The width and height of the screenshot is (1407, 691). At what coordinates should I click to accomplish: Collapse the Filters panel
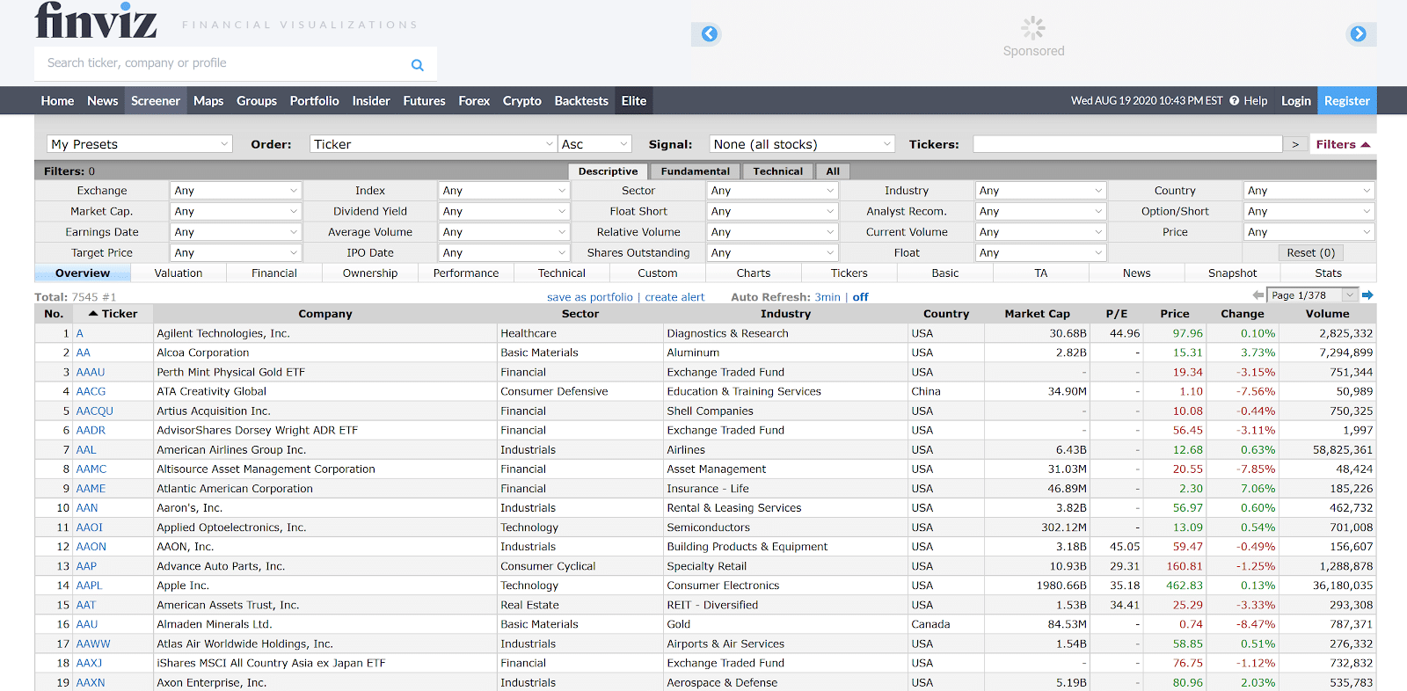pyautogui.click(x=1343, y=144)
